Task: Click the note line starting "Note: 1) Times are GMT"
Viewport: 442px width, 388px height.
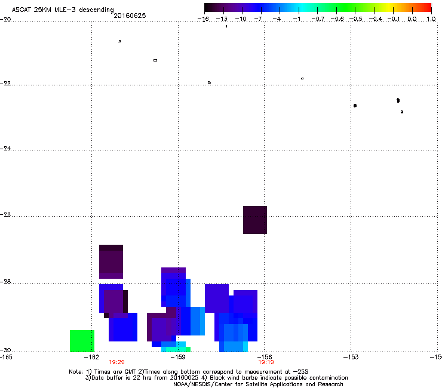Action: click(189, 372)
